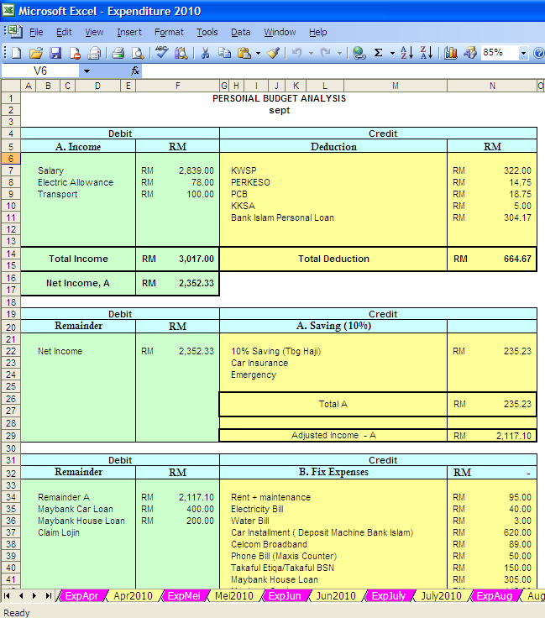Sort Ascending with the A-Z icon
Screen dimensions: 545x618
click(x=406, y=53)
